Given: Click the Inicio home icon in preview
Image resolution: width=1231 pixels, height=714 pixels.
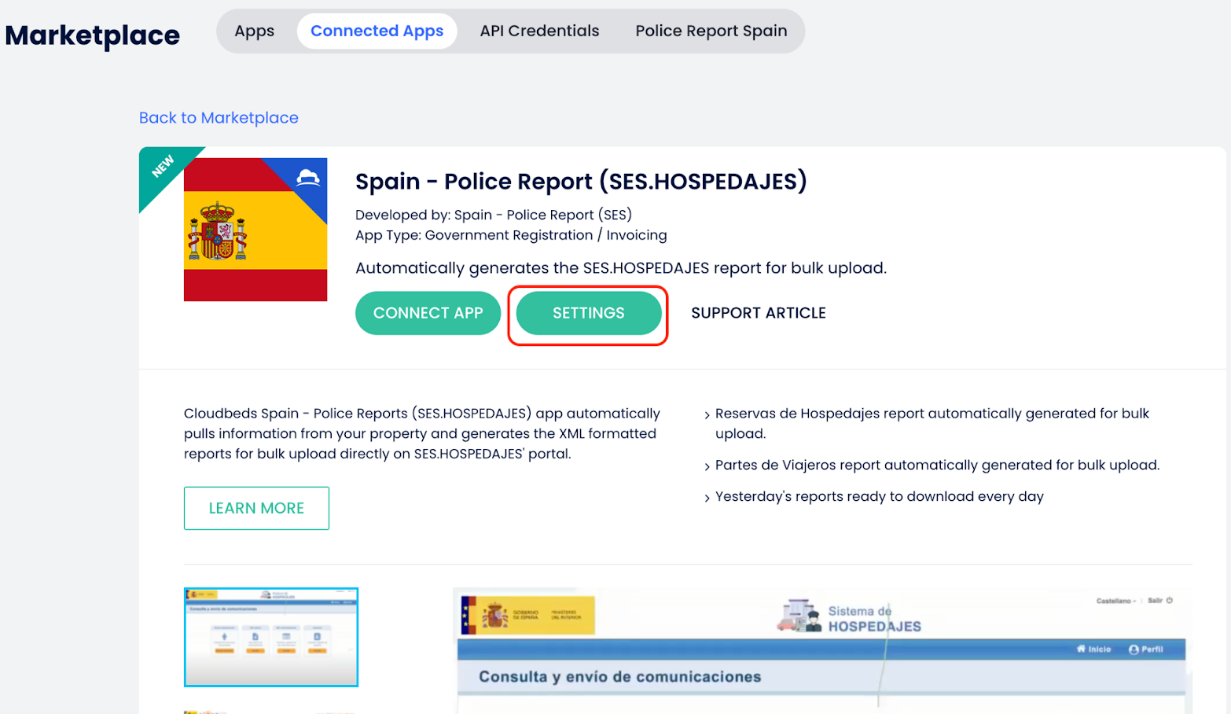Looking at the screenshot, I should (1081, 649).
